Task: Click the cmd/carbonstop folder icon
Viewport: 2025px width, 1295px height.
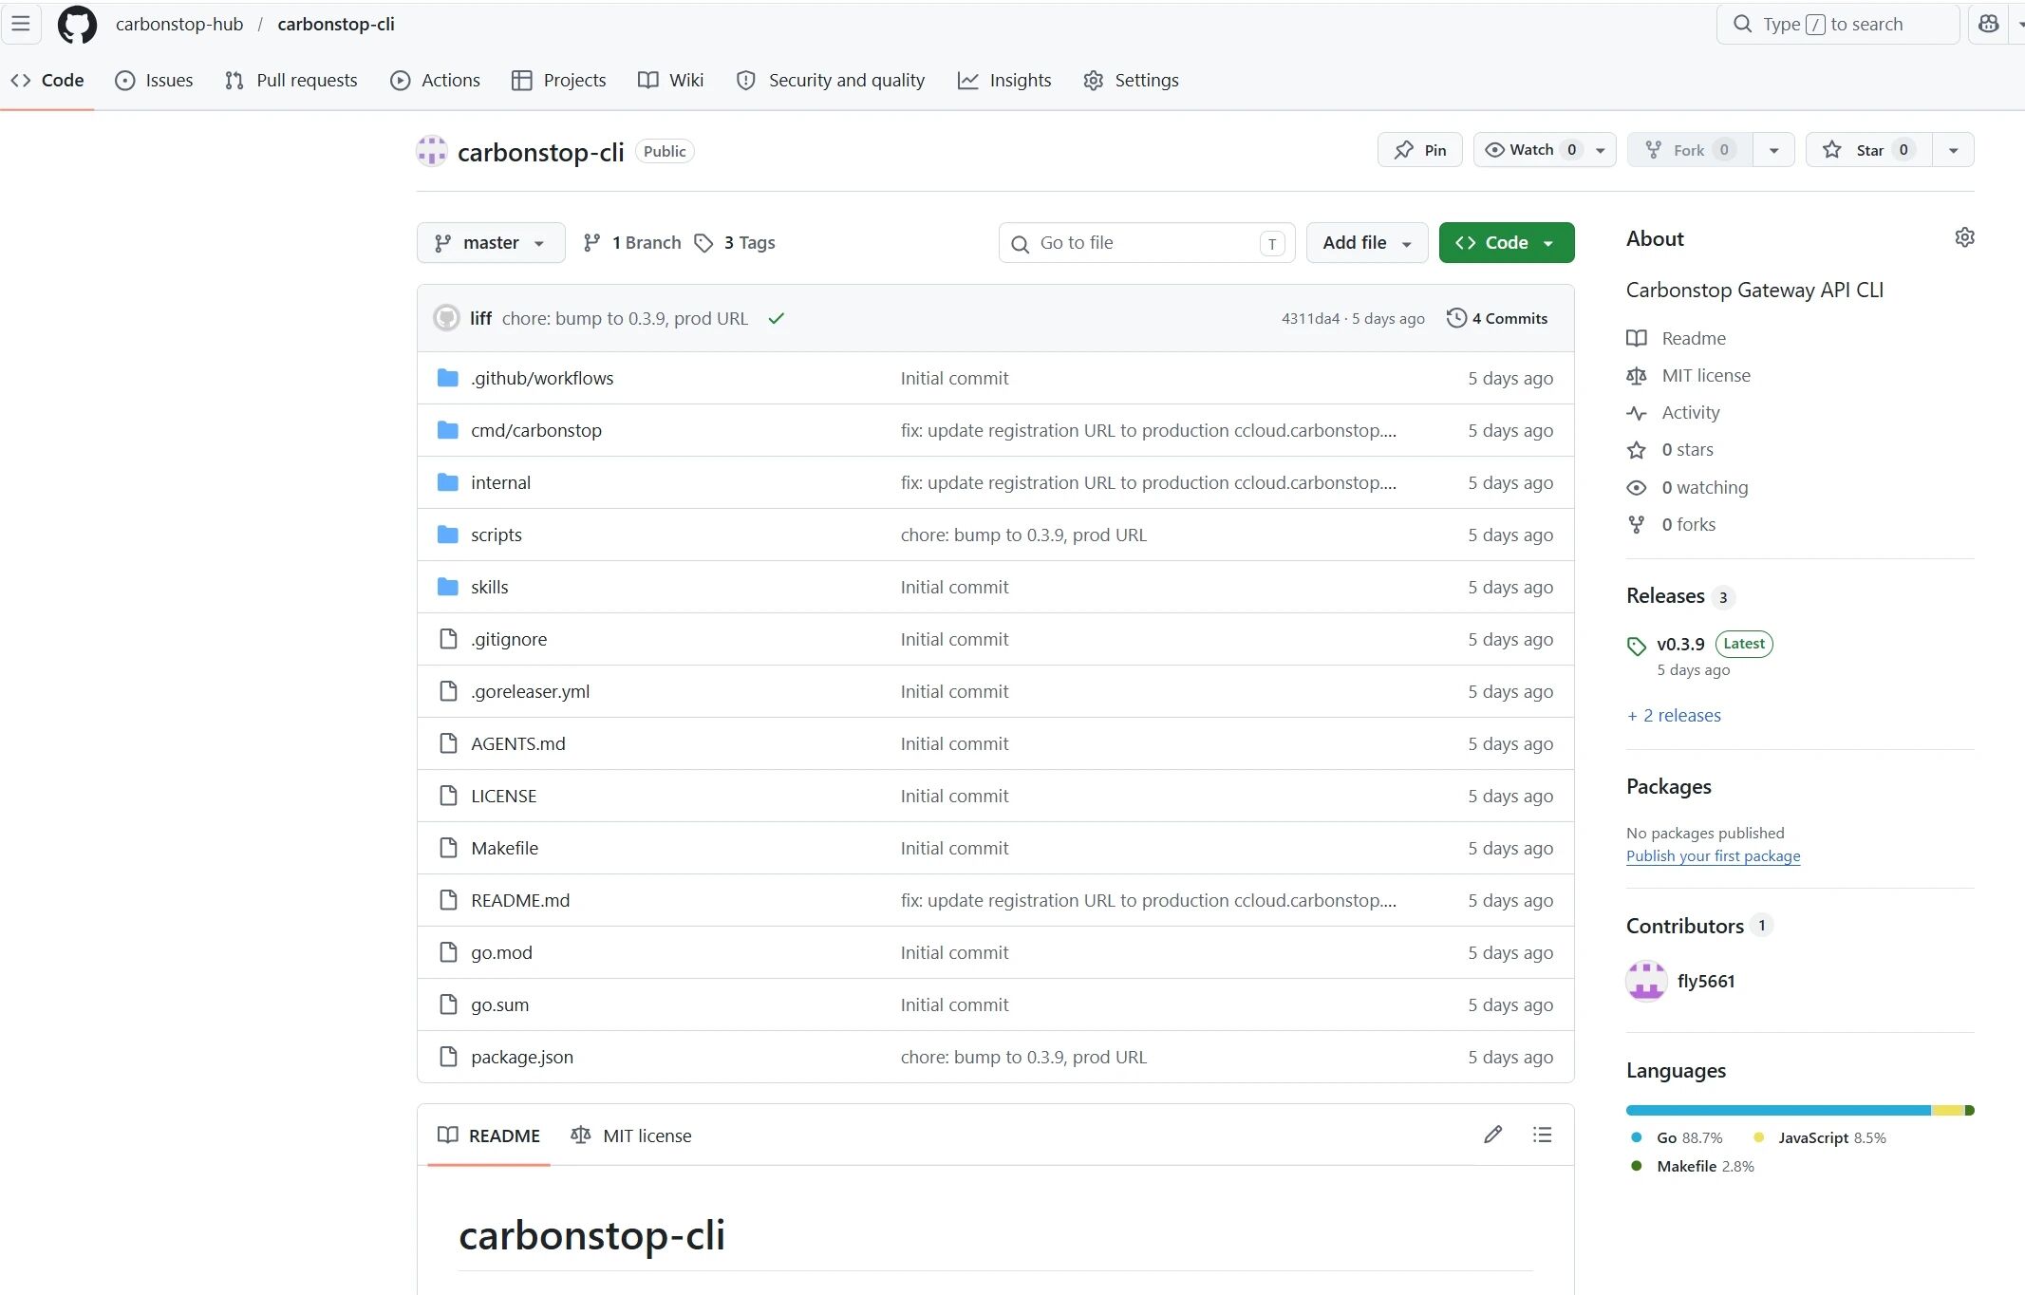Action: (x=448, y=430)
